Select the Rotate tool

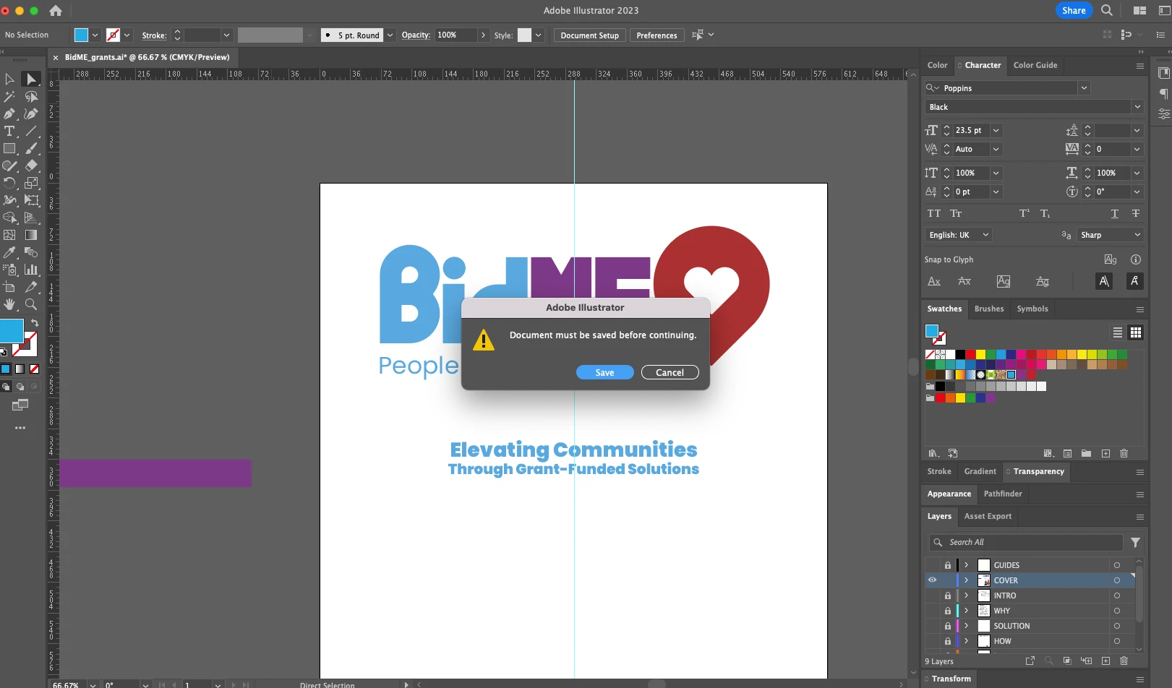(9, 183)
